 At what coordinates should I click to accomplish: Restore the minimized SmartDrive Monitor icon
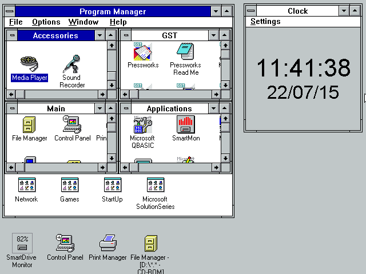22,243
